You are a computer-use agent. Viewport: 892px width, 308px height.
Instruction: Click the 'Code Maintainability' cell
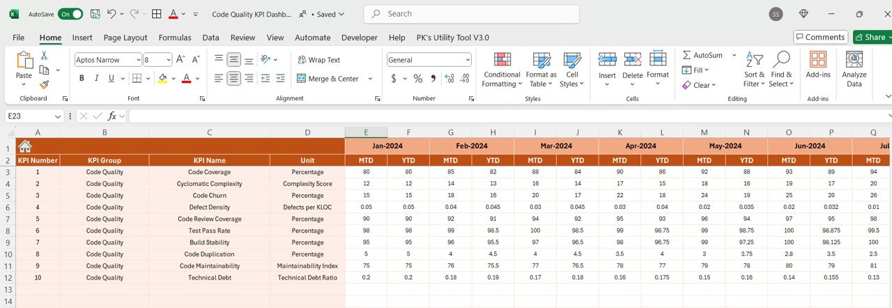pos(210,265)
